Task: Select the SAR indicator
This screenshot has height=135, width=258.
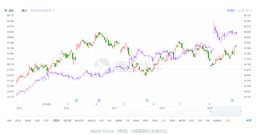Action: [x=37, y=120]
